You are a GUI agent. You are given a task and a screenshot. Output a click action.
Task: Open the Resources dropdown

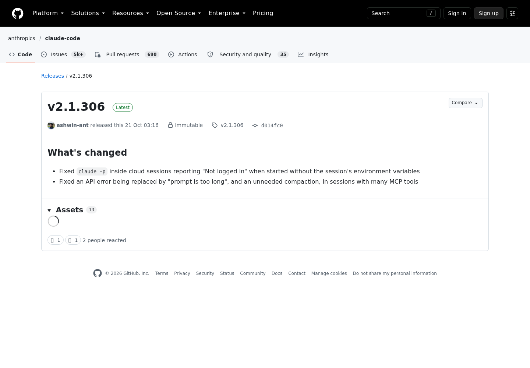point(131,13)
